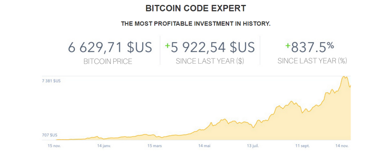The height and width of the screenshot is (167, 391).
Task: Click the +837.5% percentage figure
Action: (309, 47)
